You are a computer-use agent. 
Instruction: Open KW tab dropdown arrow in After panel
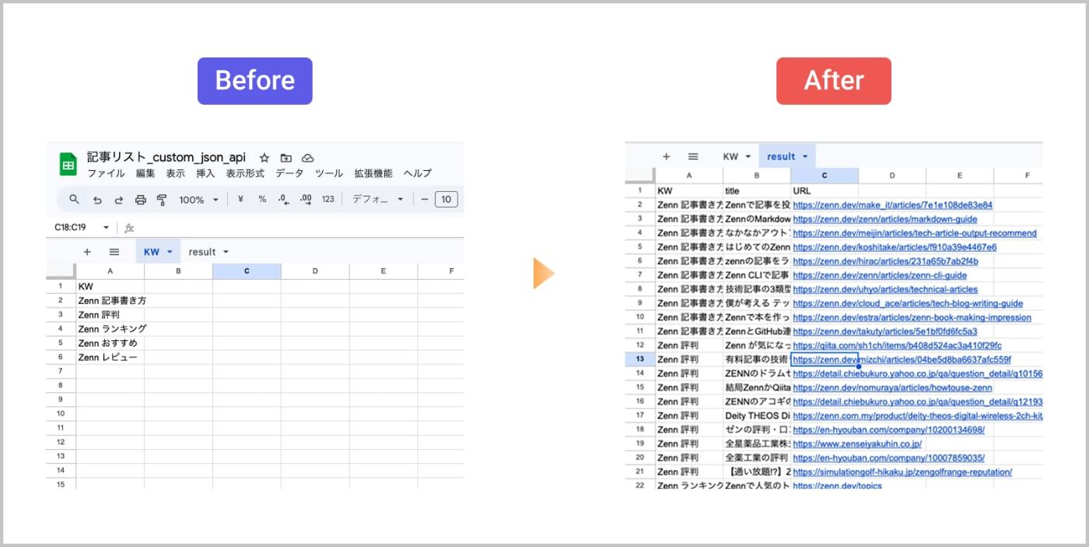click(x=748, y=156)
